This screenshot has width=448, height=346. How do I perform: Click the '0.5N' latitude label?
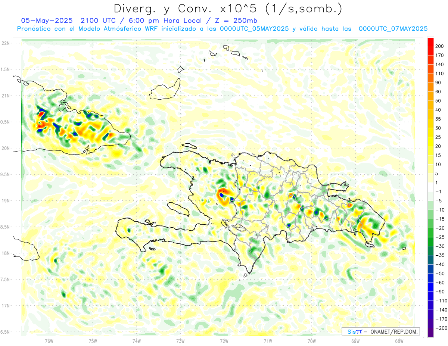click(x=5, y=122)
